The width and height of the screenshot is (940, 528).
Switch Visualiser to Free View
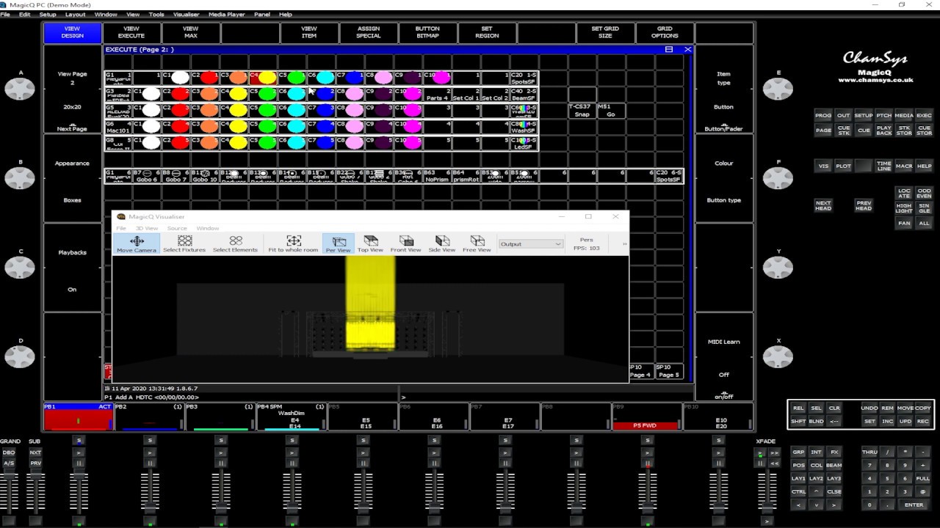pyautogui.click(x=477, y=244)
